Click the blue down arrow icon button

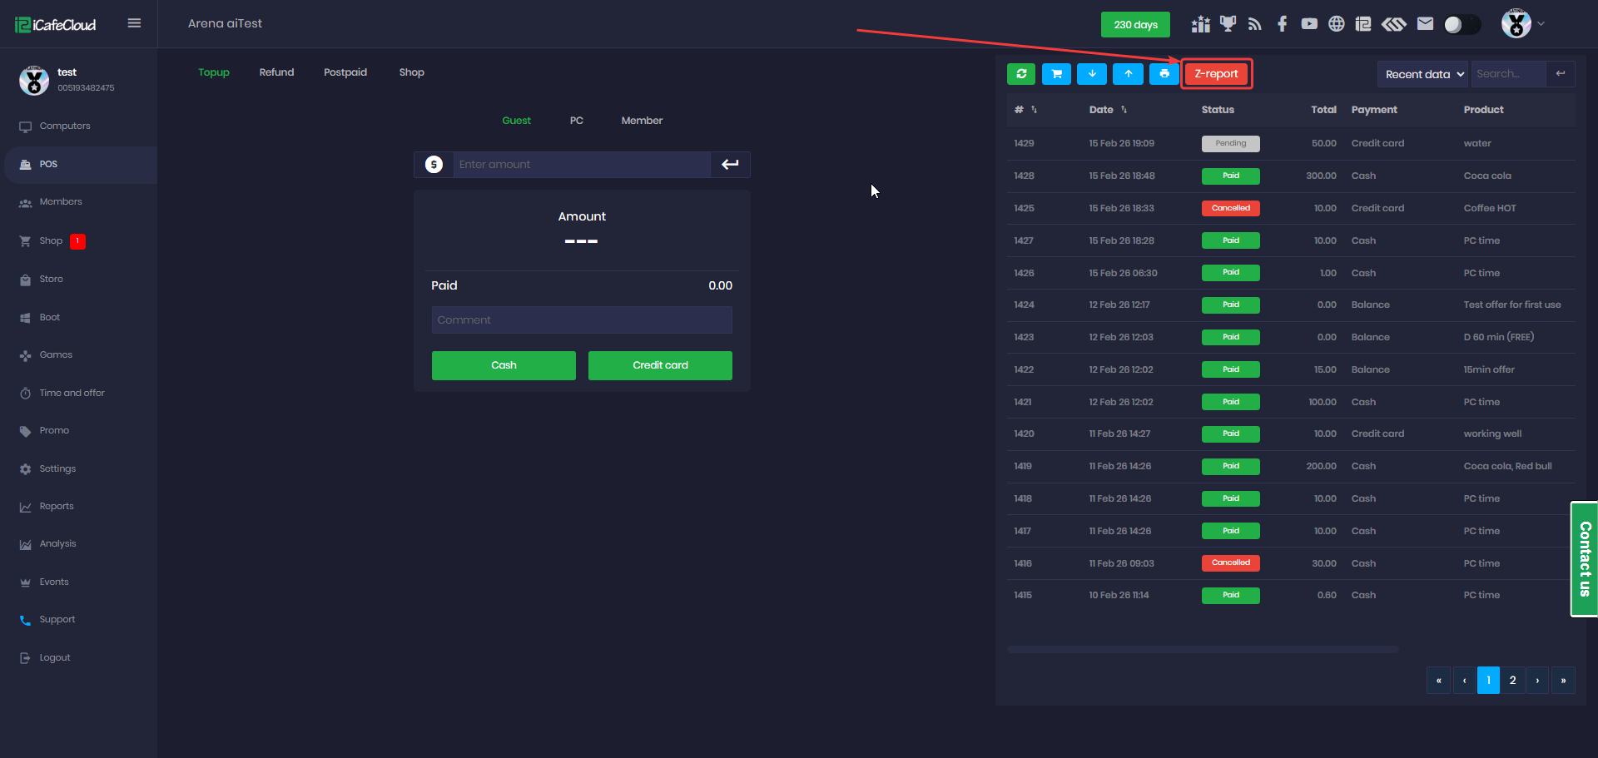click(1092, 74)
